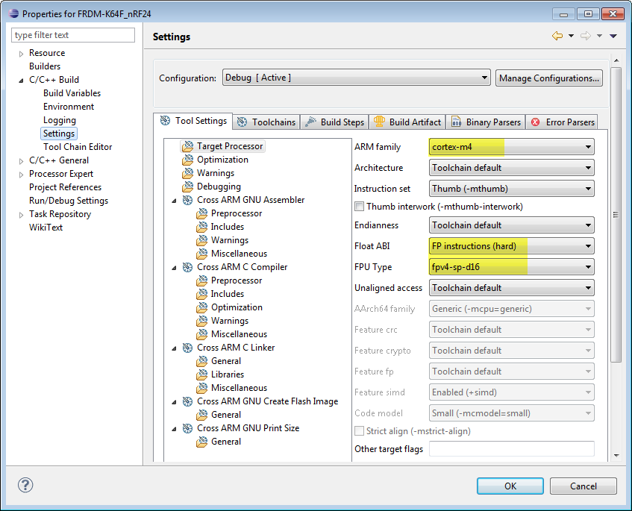
Task: Click the Cross ARM C Compiler tool icon
Action: pos(187,267)
